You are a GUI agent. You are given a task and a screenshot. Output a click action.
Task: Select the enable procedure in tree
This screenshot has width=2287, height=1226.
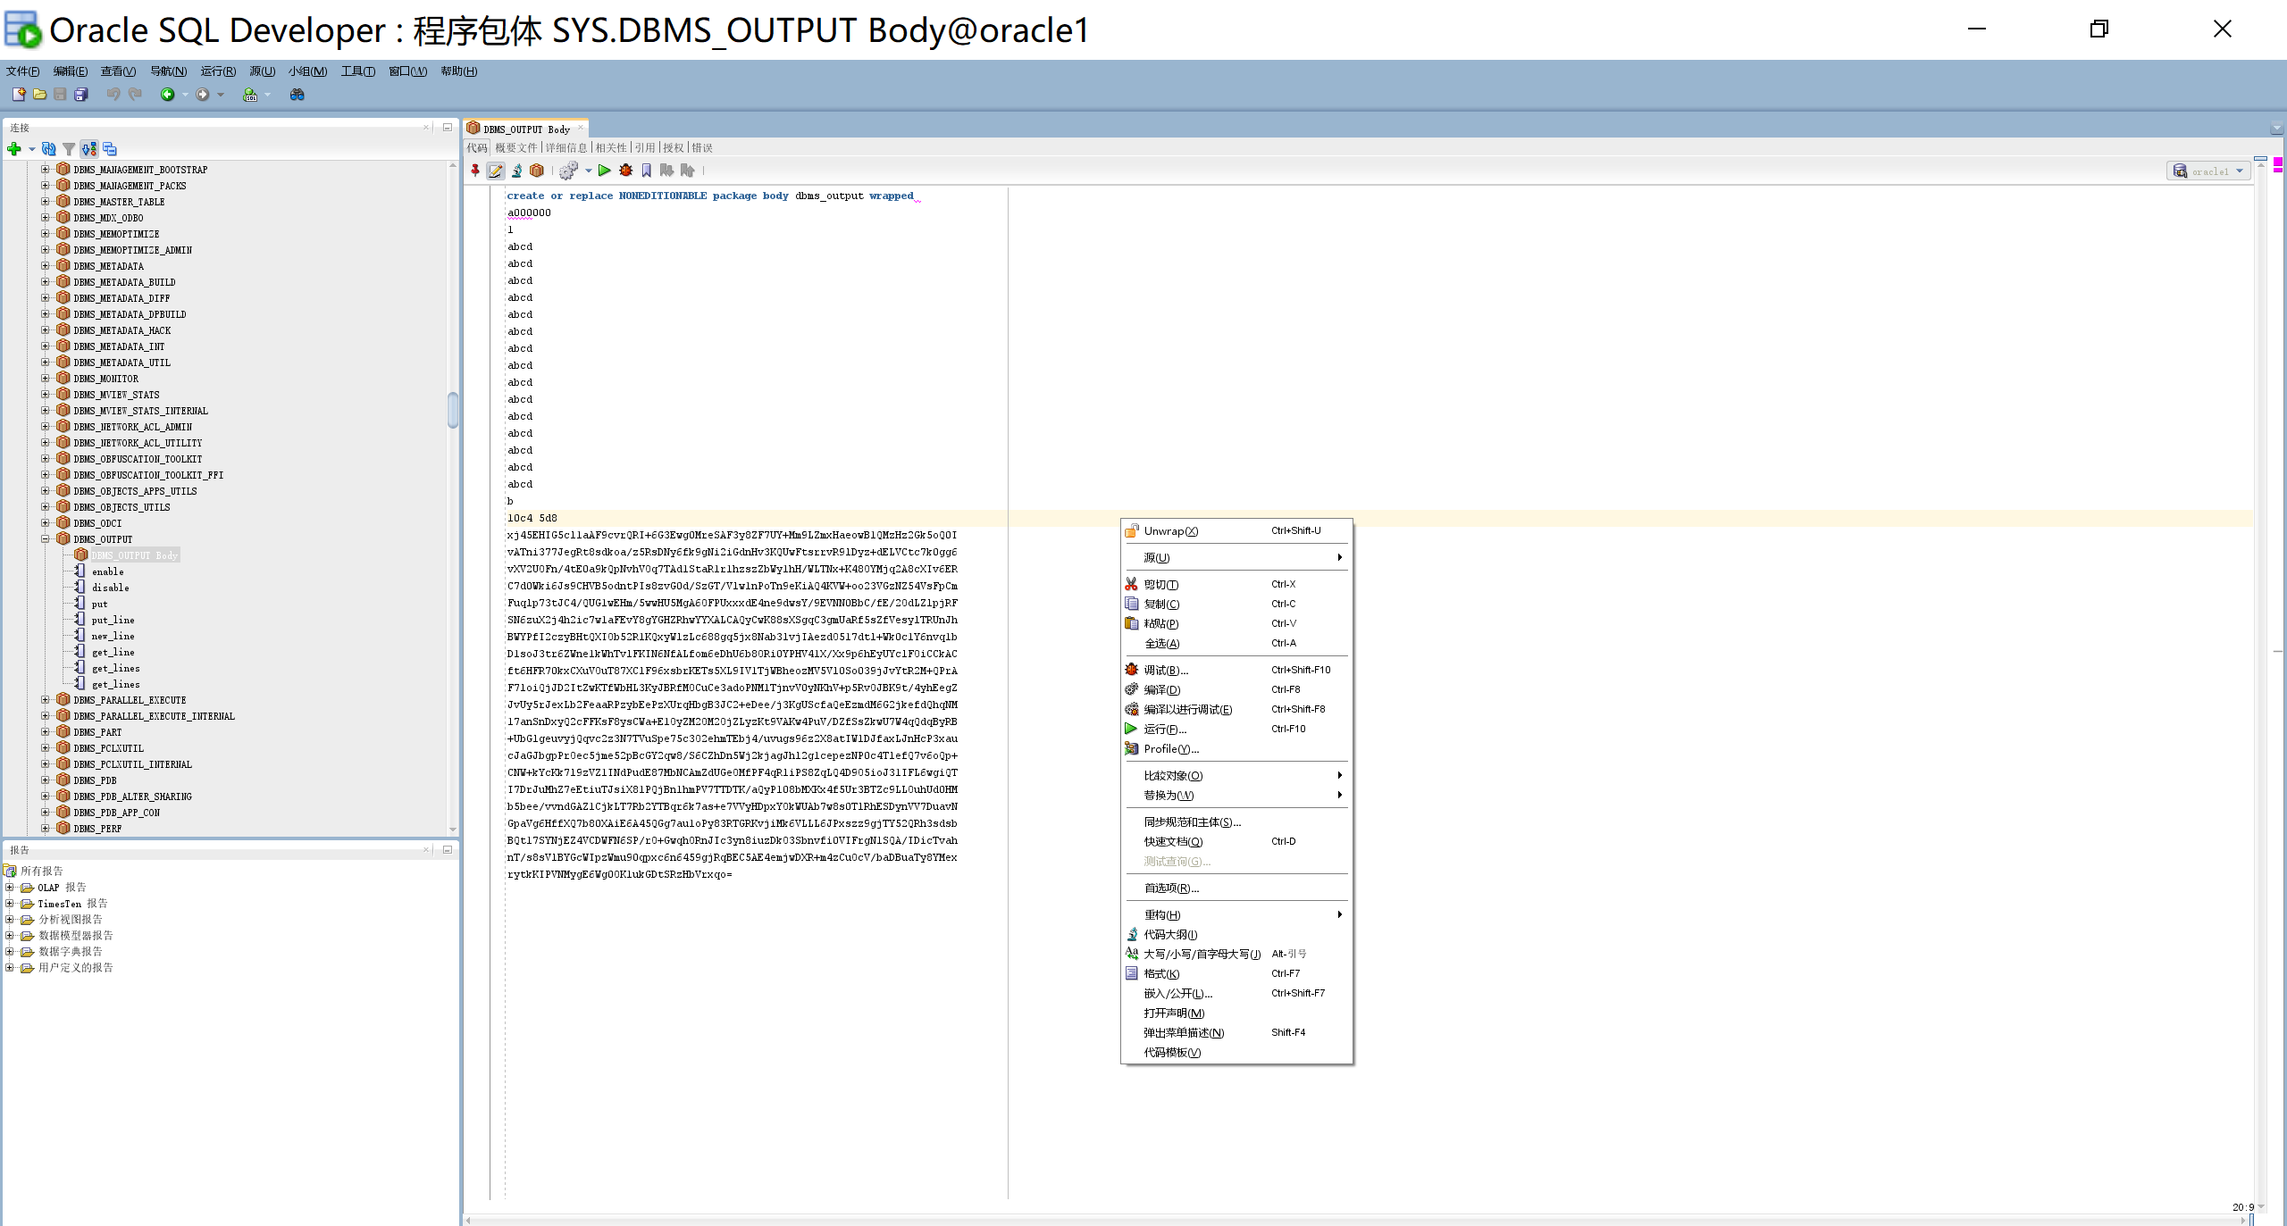pyautogui.click(x=107, y=571)
